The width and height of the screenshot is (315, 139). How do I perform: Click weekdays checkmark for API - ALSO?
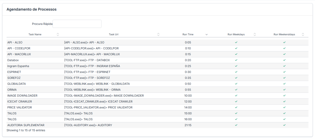[x=236, y=42]
